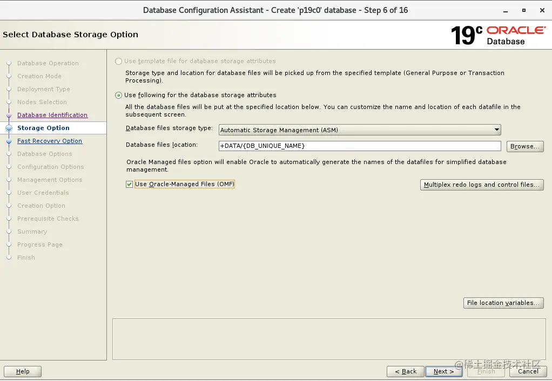Click the Configuration Options step label
The width and height of the screenshot is (552, 381).
pos(51,167)
